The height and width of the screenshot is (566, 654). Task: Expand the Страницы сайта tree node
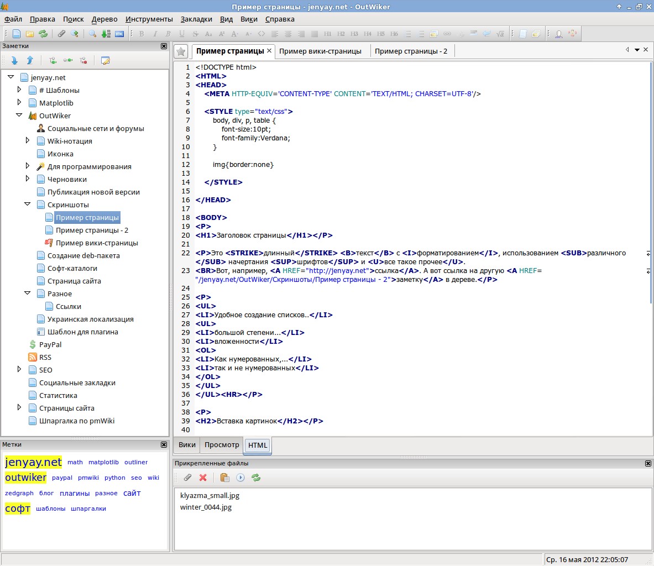(19, 407)
